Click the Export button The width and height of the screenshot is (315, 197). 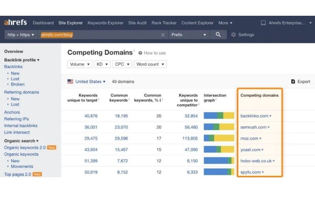pyautogui.click(x=300, y=82)
